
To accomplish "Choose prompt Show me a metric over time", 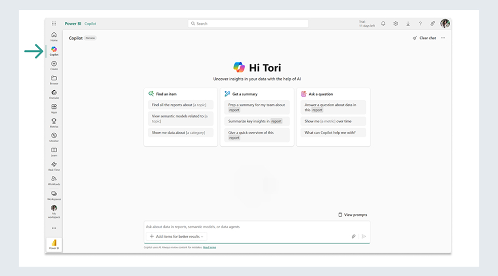I will click(x=333, y=121).
